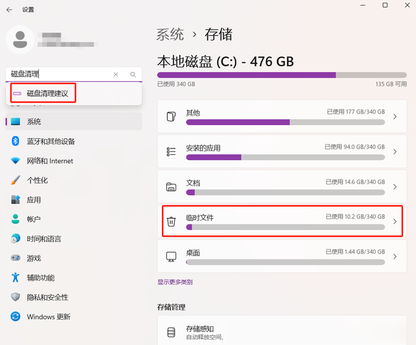Click the user profile avatar

(x=20, y=40)
